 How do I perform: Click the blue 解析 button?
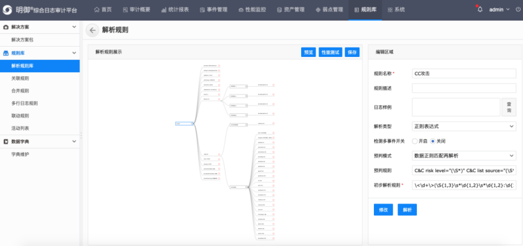(x=407, y=209)
